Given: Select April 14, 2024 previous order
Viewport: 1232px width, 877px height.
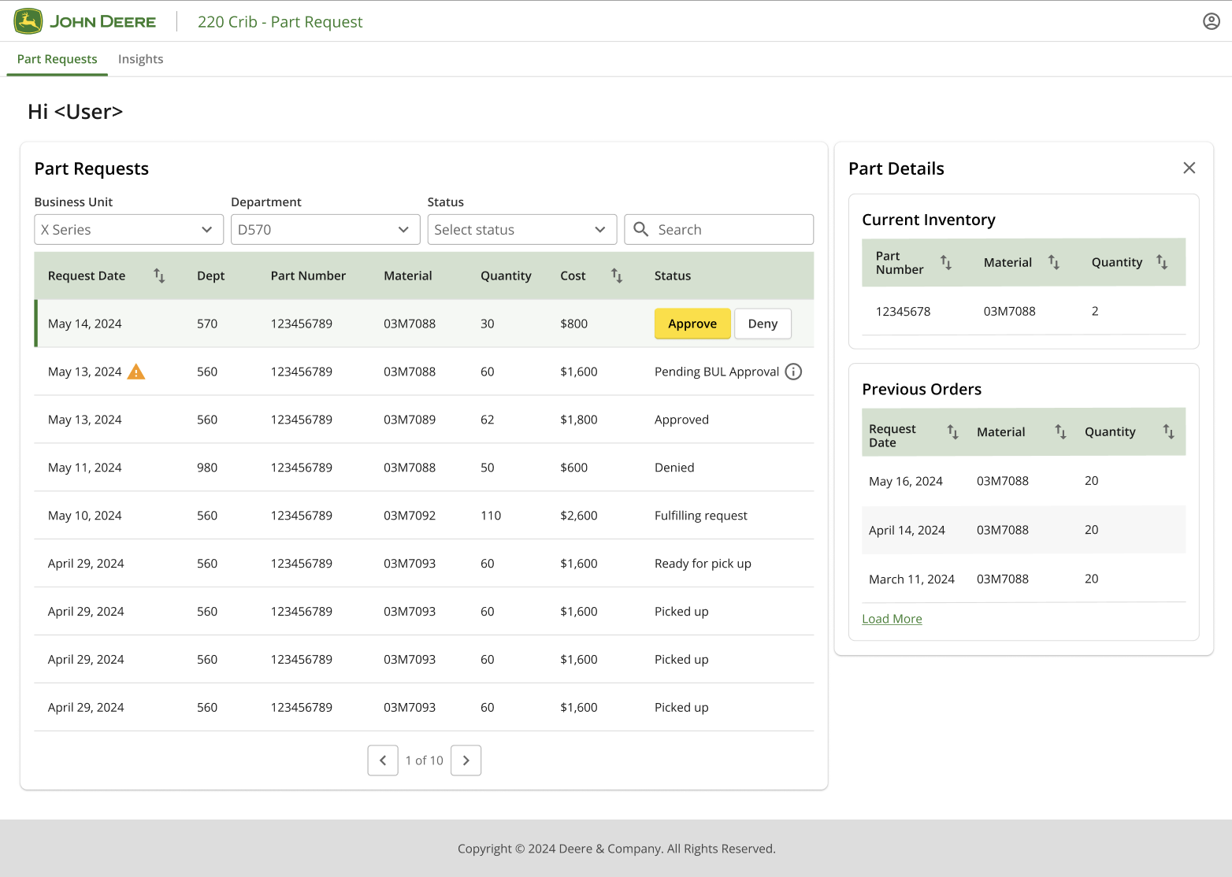Looking at the screenshot, I should [907, 530].
